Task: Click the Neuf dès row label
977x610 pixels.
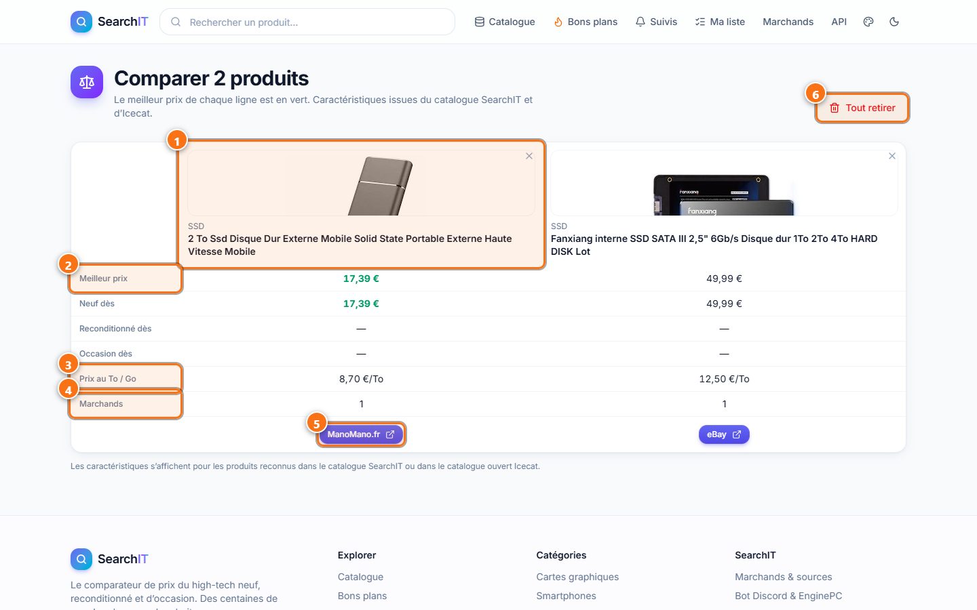Action: click(x=97, y=304)
